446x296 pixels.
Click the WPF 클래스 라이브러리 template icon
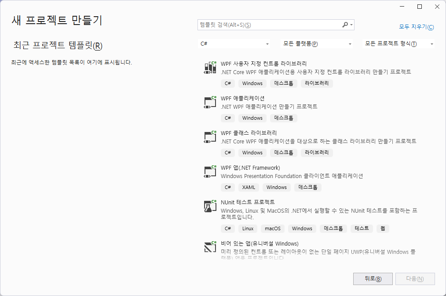[x=210, y=137]
